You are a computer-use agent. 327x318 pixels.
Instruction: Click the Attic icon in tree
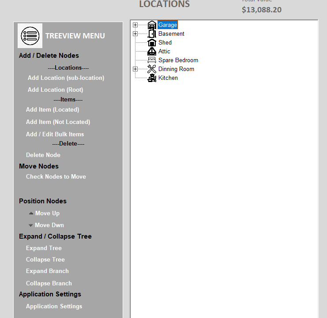(x=152, y=51)
